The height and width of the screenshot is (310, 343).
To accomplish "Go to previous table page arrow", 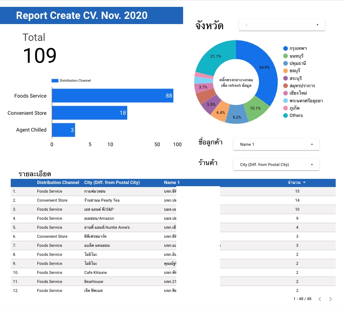I will [x=319, y=299].
